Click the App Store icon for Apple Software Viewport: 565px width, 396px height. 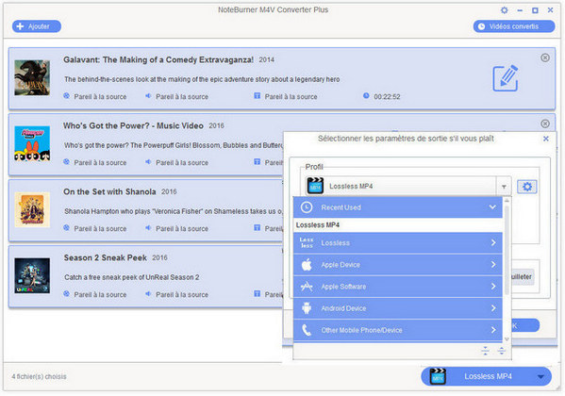tap(307, 287)
